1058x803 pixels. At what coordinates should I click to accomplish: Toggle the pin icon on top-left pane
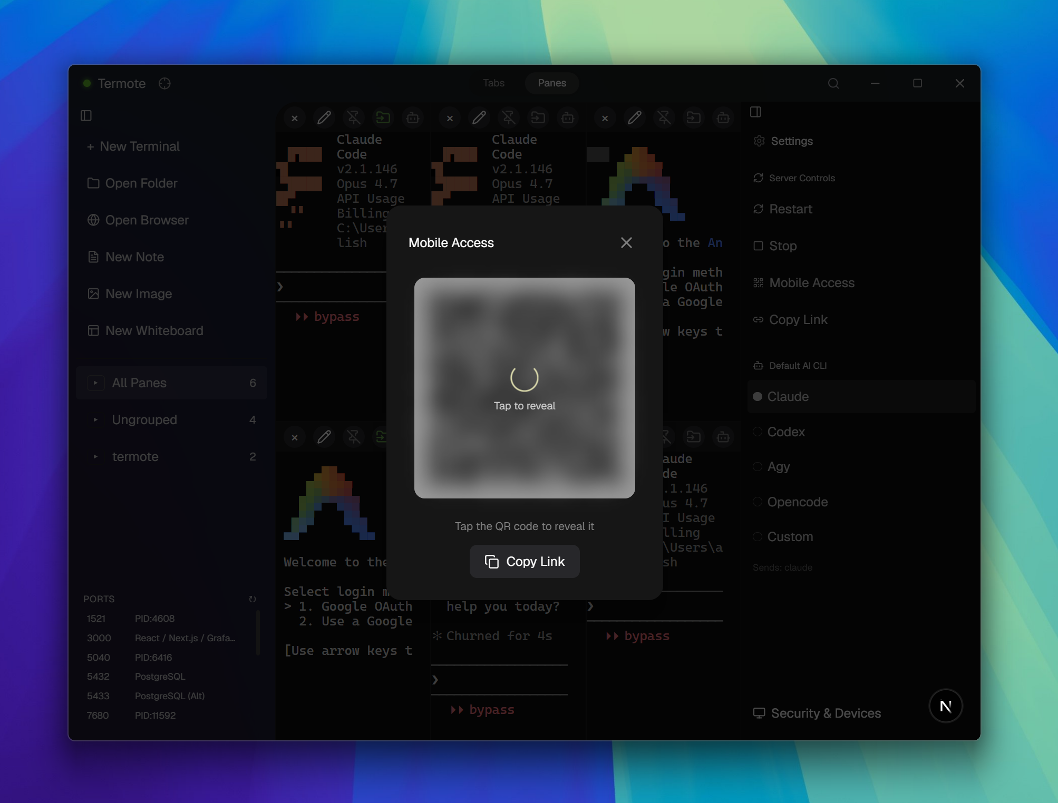tap(354, 118)
